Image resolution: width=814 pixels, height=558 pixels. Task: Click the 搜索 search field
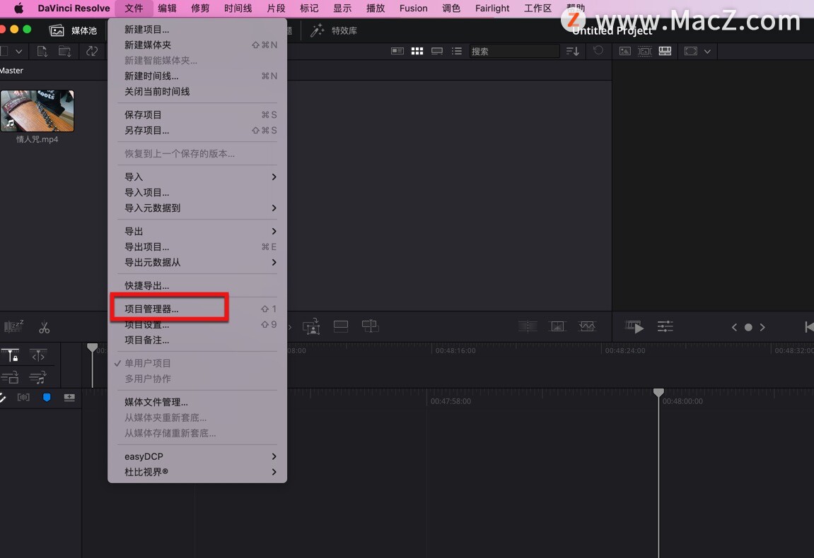click(x=514, y=51)
